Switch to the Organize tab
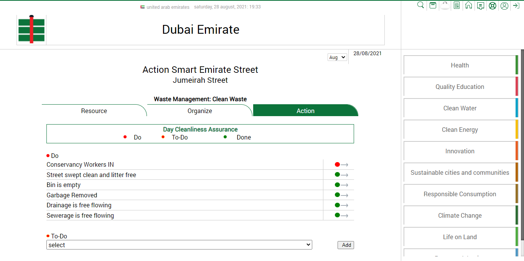524x261 pixels. 199,111
